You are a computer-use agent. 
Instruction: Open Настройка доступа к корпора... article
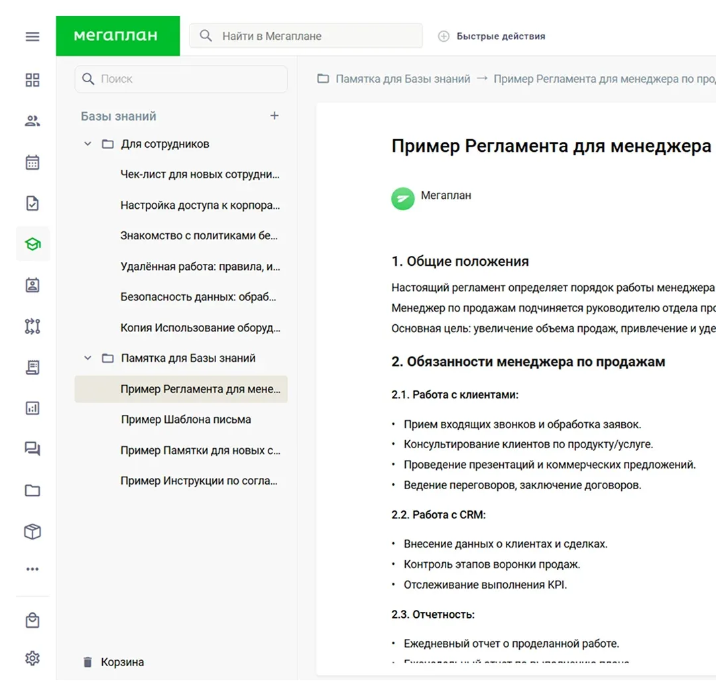click(200, 205)
